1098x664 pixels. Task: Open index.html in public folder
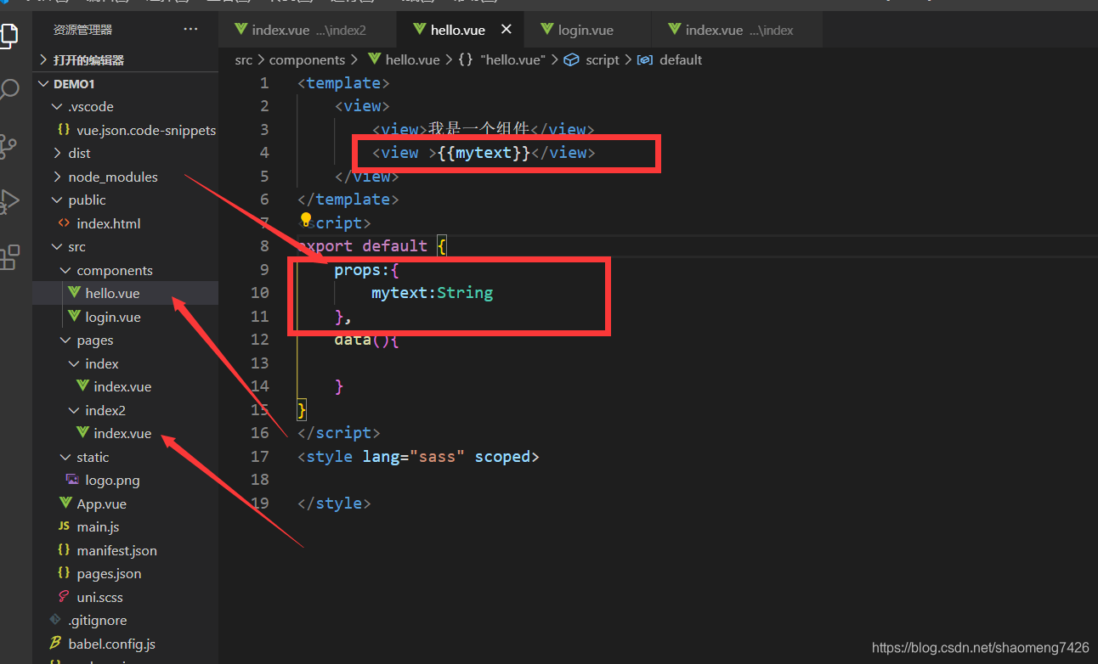click(125, 223)
